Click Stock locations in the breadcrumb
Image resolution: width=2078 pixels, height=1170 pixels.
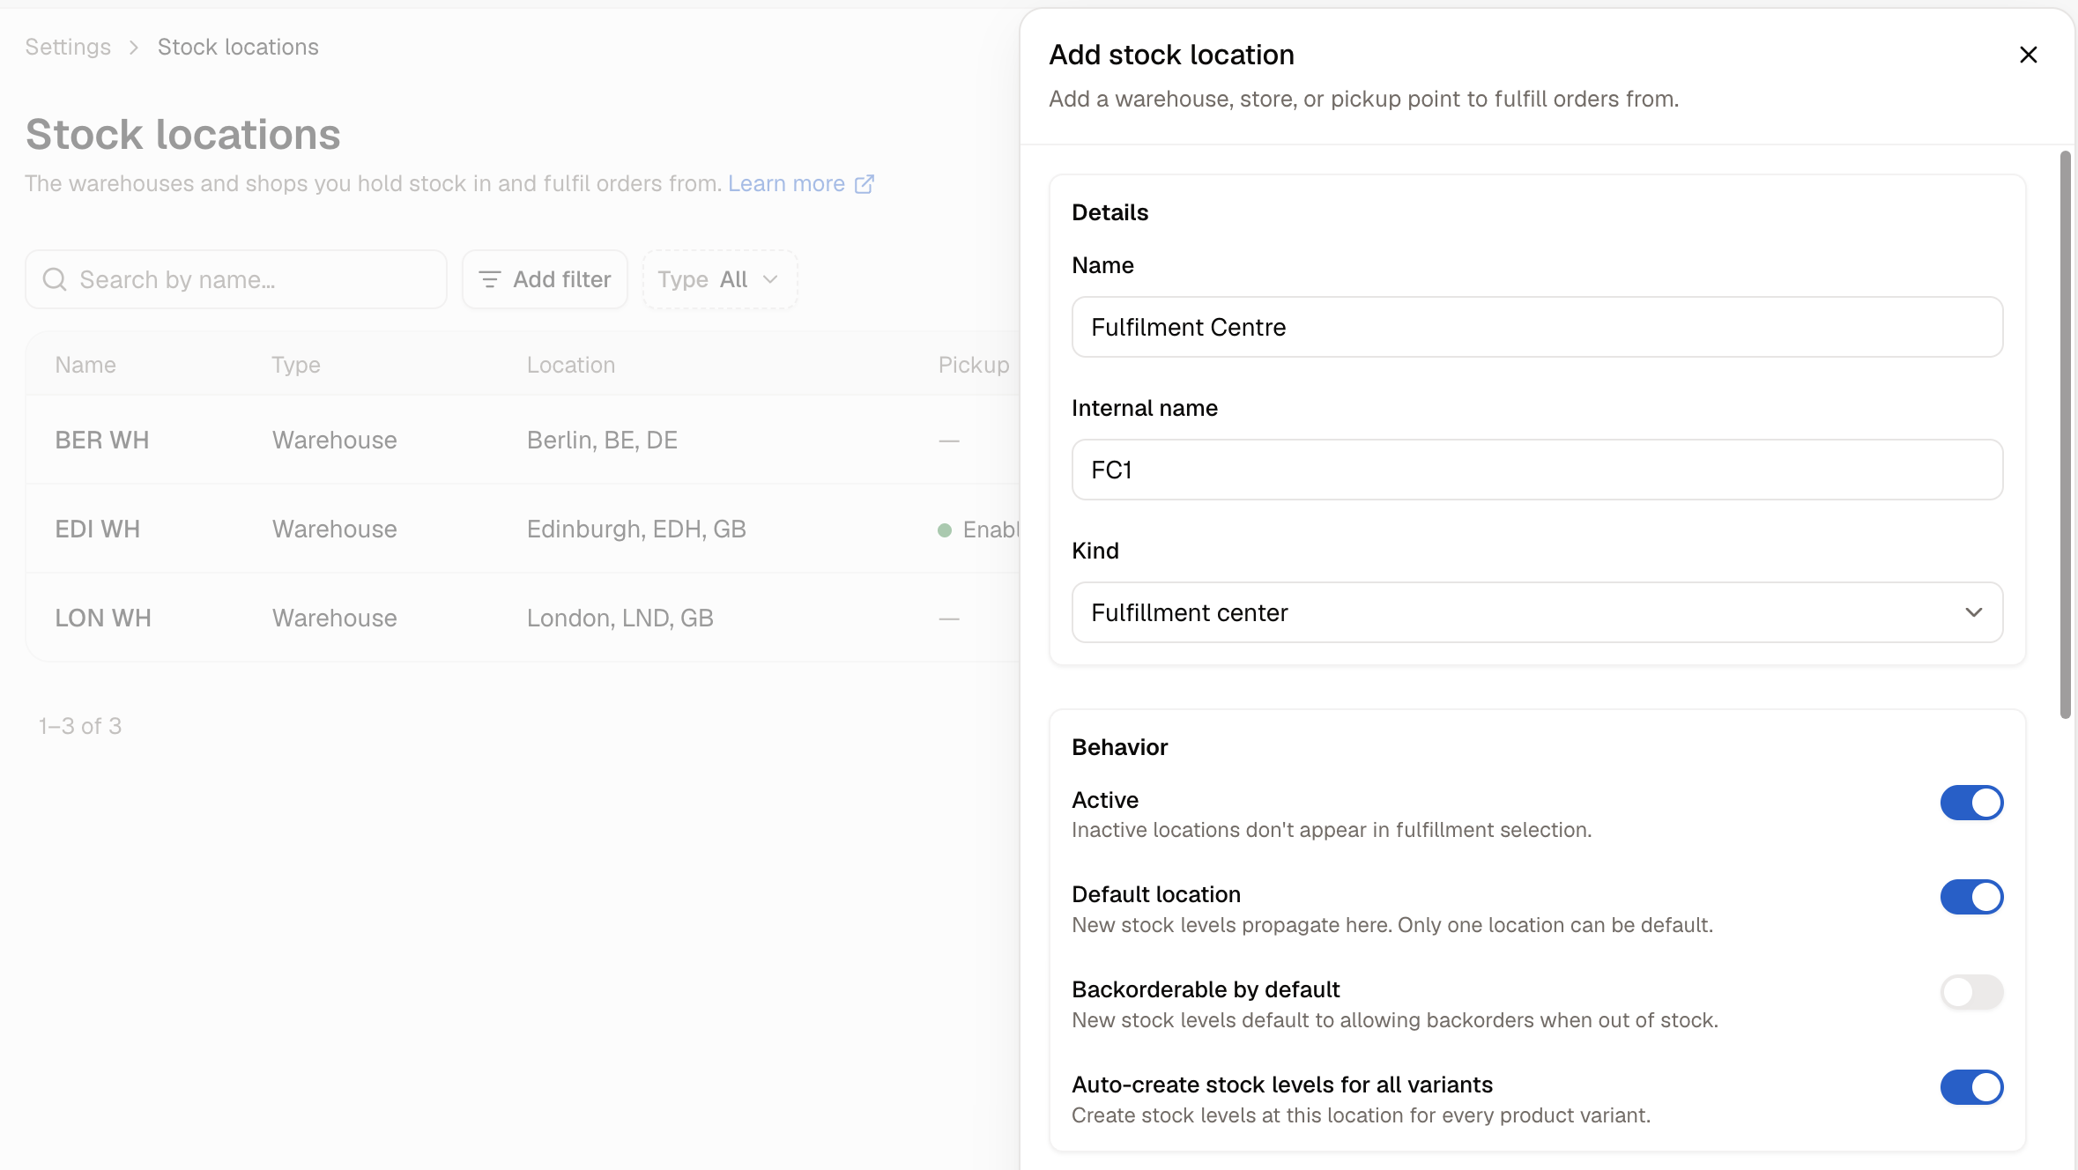238,47
